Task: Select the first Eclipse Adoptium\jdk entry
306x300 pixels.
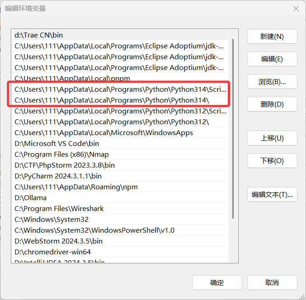Action: click(x=120, y=46)
